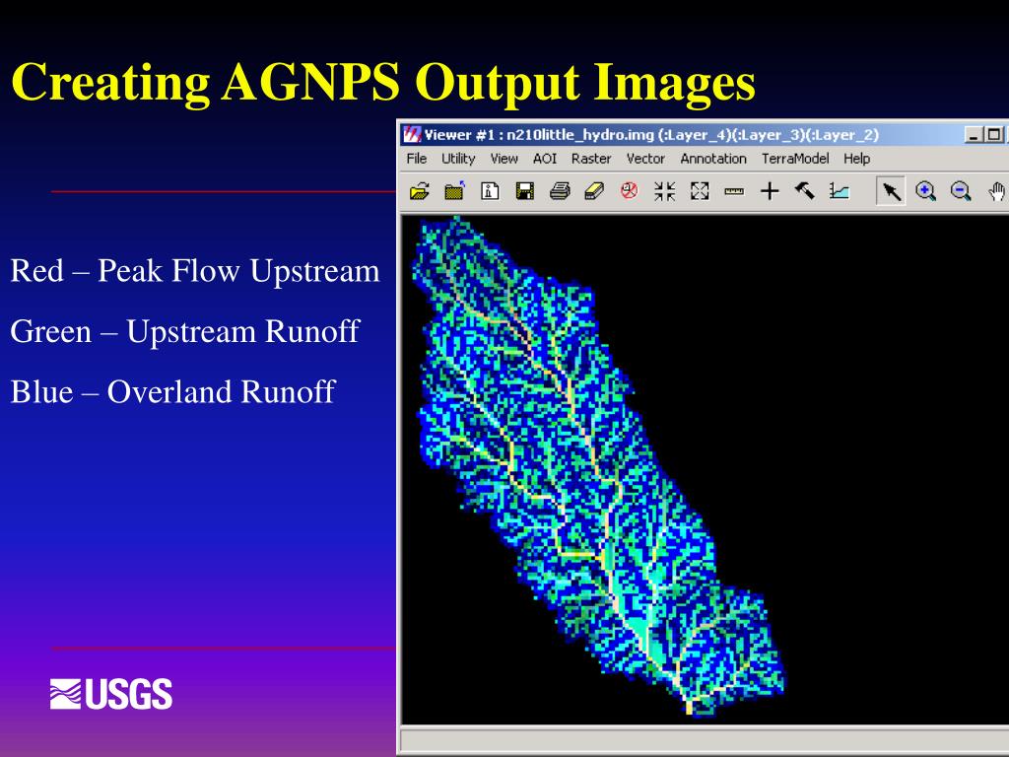Click the open layer folder icon

pos(420,191)
